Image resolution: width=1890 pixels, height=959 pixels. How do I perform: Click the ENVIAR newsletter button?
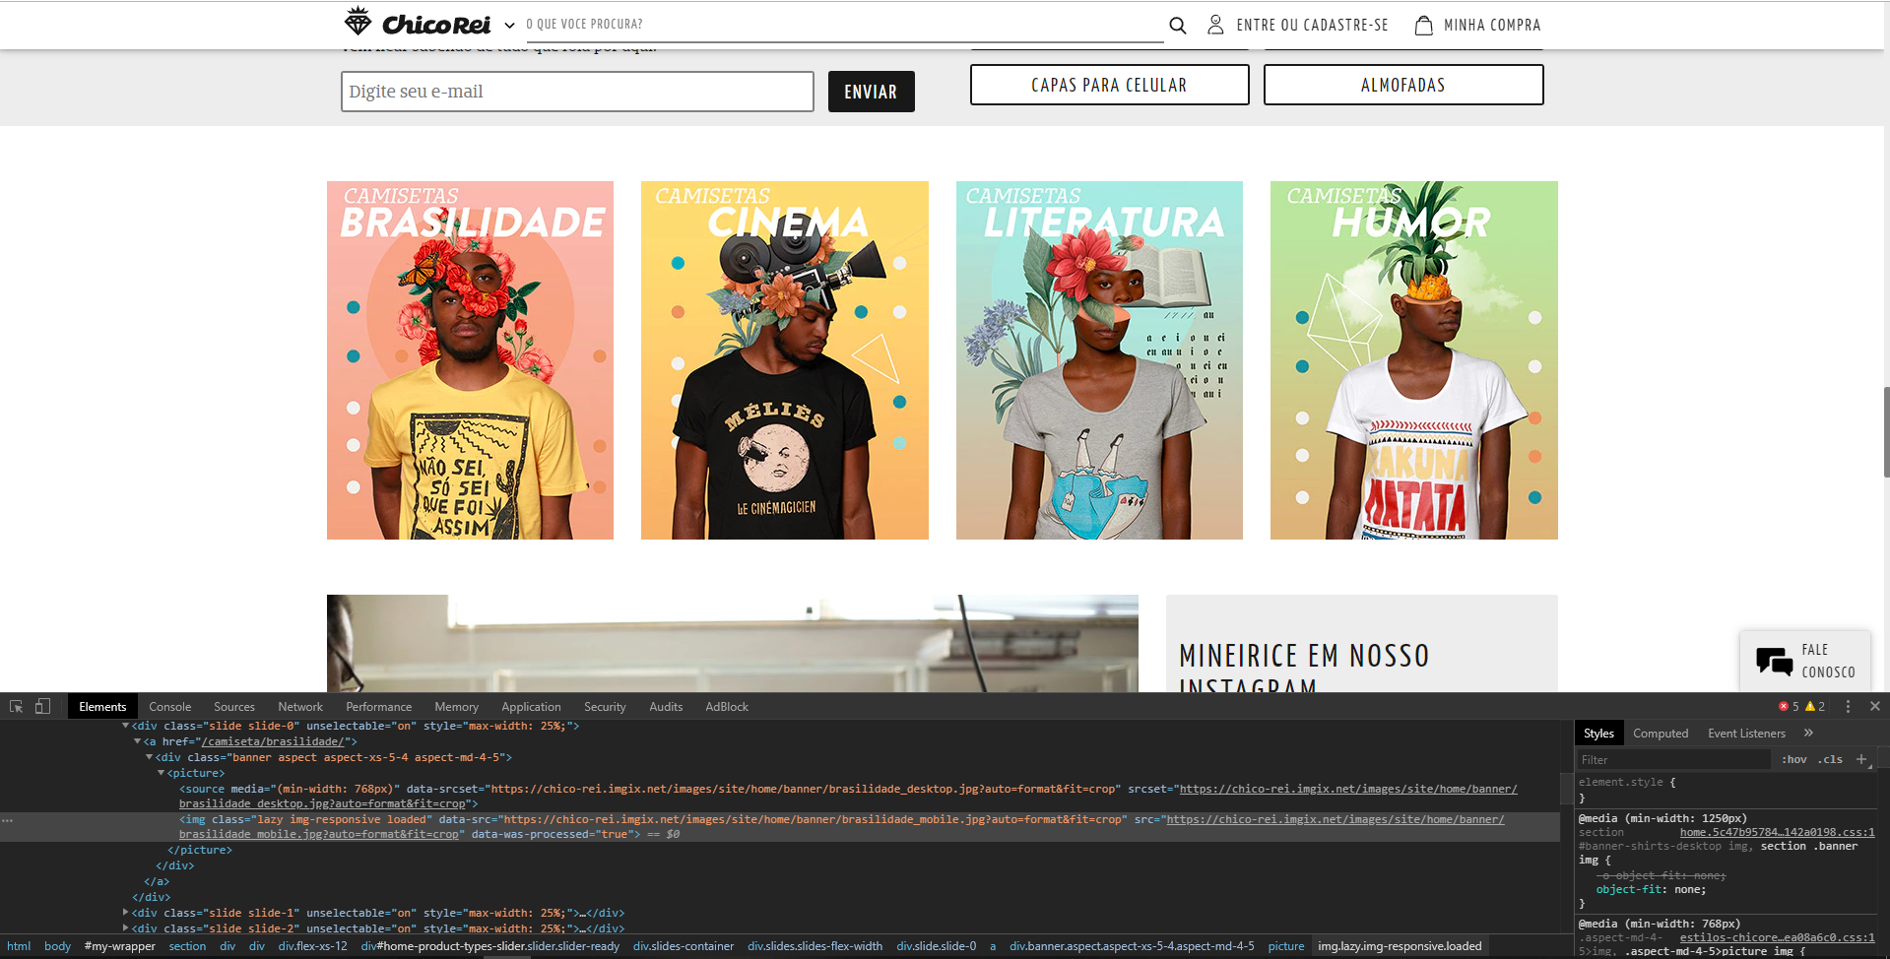(871, 91)
